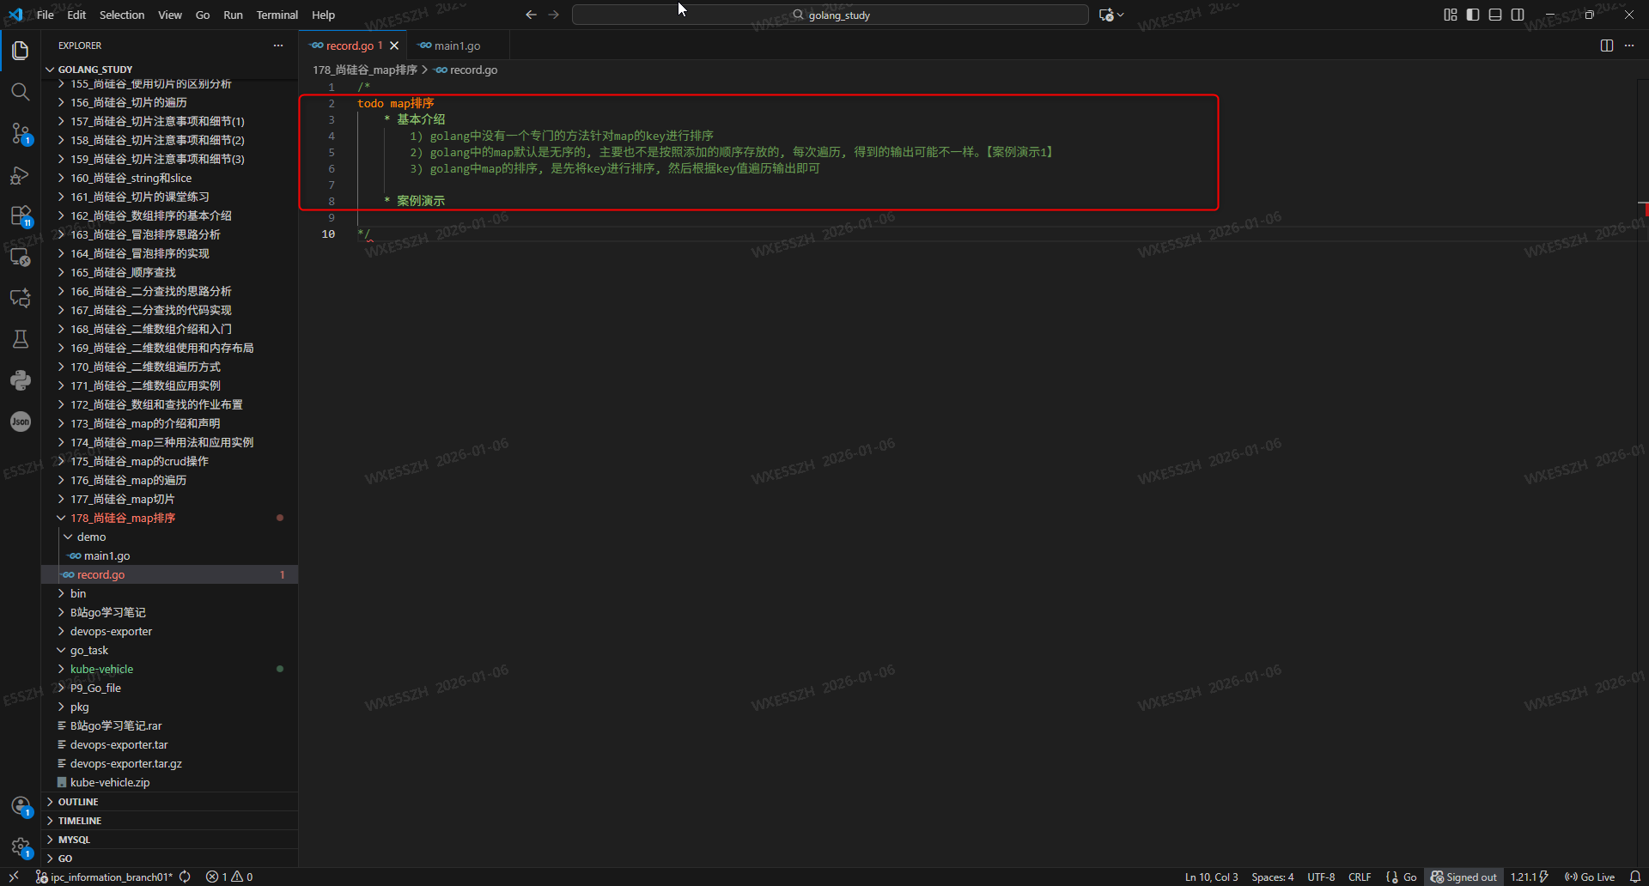Switch to the main1.go editor tab
The image size is (1649, 886).
[455, 46]
